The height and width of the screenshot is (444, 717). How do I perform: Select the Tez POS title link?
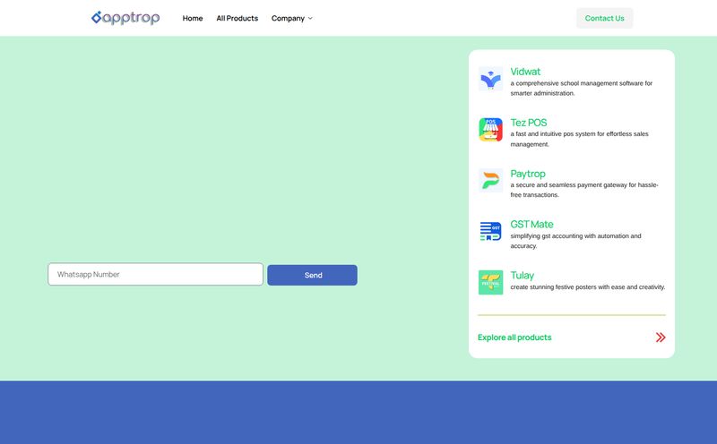click(x=528, y=123)
